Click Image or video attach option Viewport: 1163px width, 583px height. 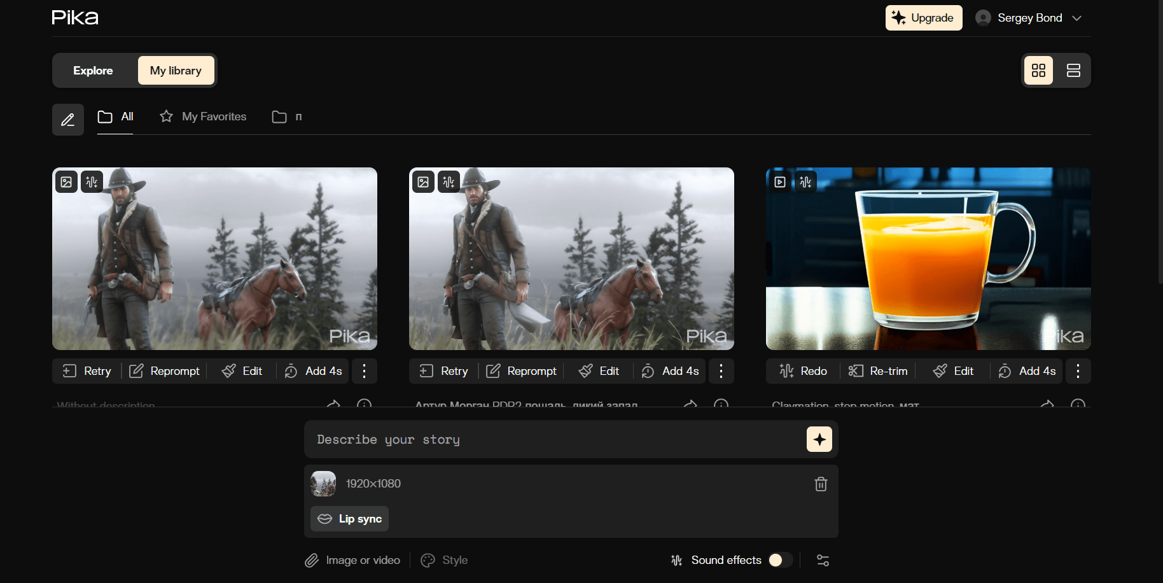352,560
